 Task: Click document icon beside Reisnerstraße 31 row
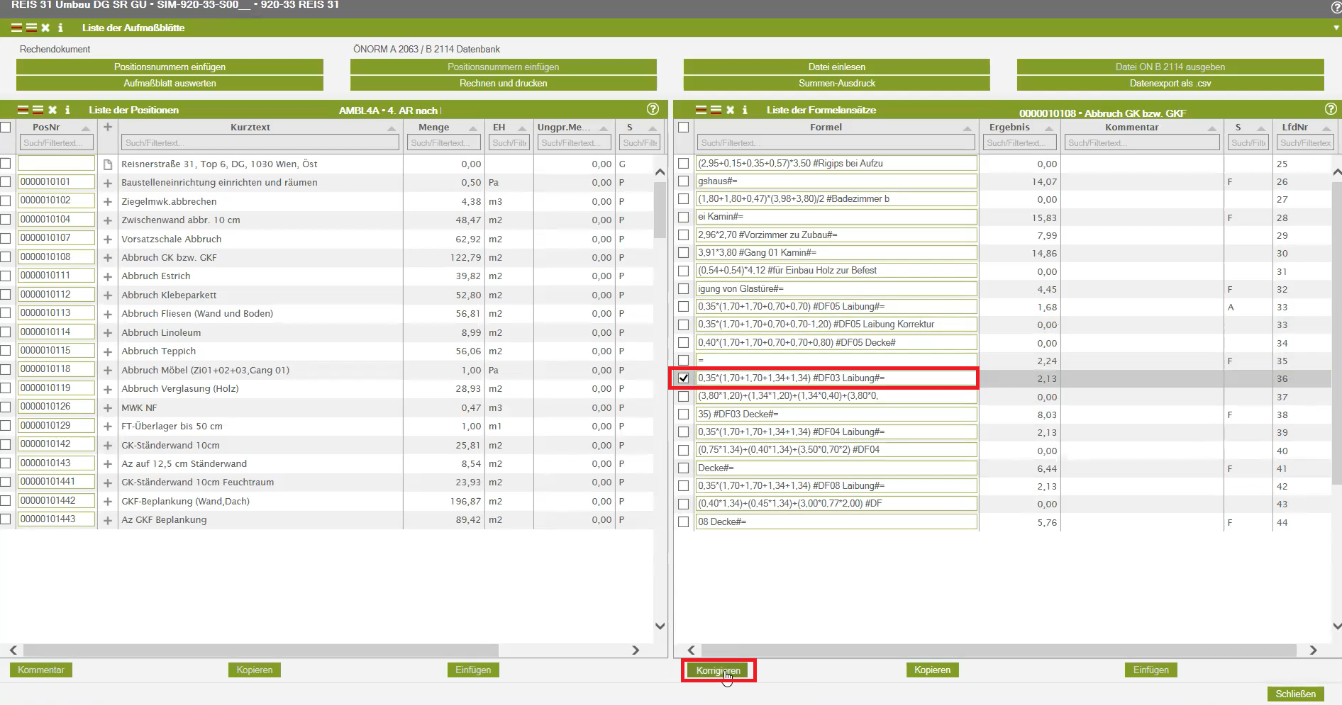[108, 164]
